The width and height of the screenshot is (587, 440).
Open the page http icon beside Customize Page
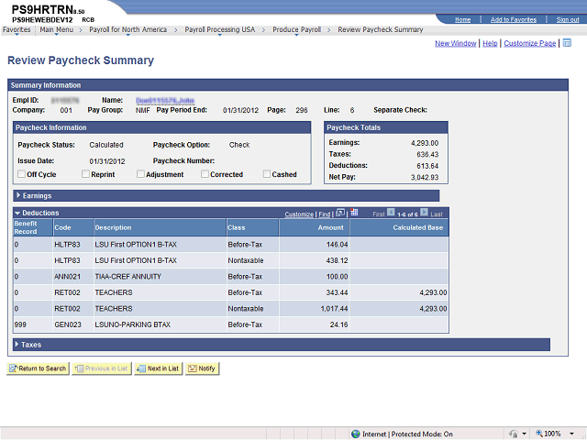tap(567, 43)
